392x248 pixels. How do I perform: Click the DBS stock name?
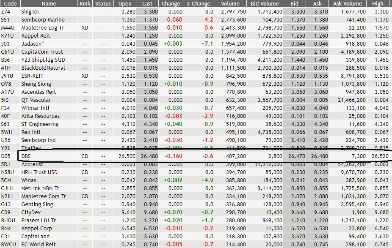(x=26, y=156)
